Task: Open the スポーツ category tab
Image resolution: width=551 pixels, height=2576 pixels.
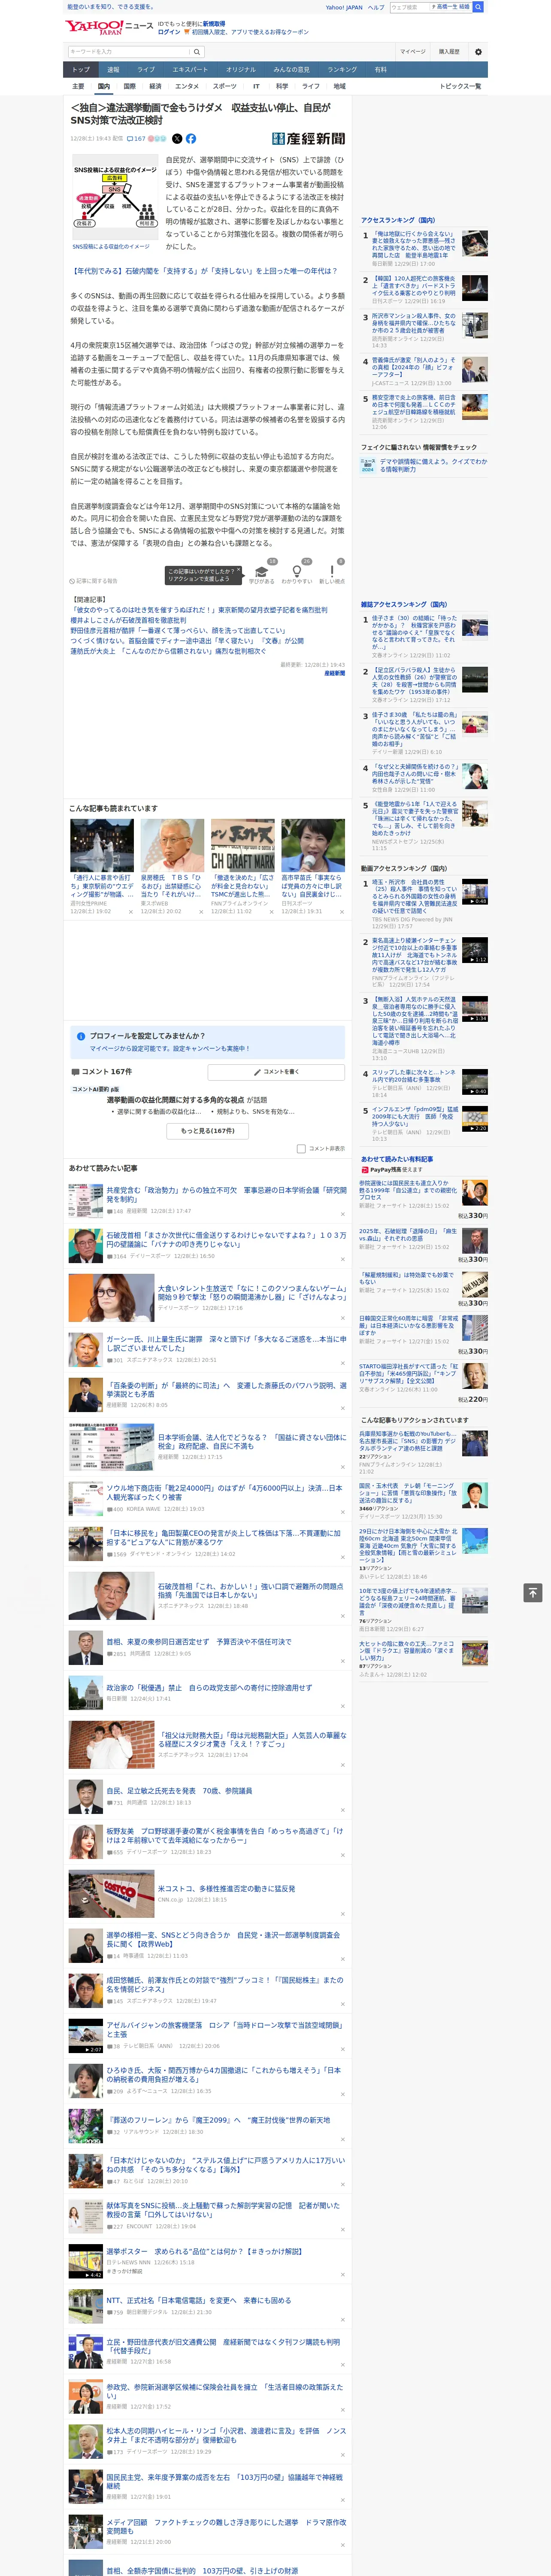Action: pyautogui.click(x=225, y=86)
